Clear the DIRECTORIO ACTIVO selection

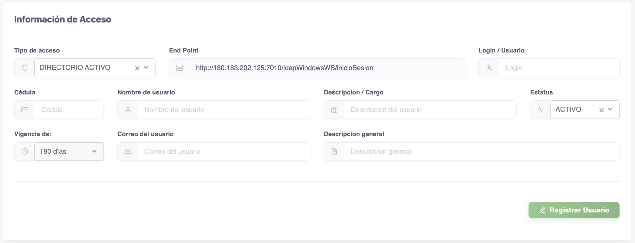pos(137,68)
